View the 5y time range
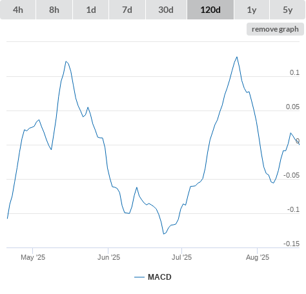 point(287,10)
